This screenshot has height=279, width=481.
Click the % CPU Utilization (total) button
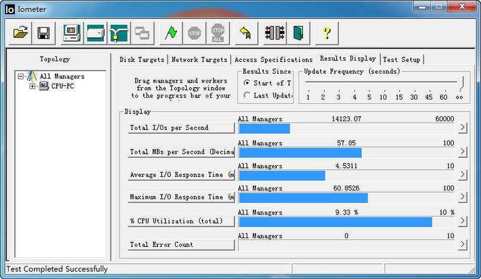[x=181, y=221]
